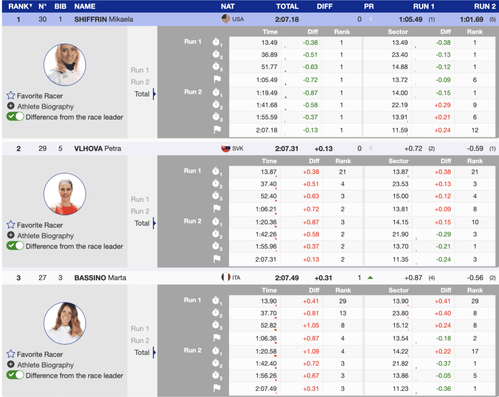Turn off Bassino's Difference from race leader toggle
Screen dimensions: 499x397
pyautogui.click(x=15, y=376)
